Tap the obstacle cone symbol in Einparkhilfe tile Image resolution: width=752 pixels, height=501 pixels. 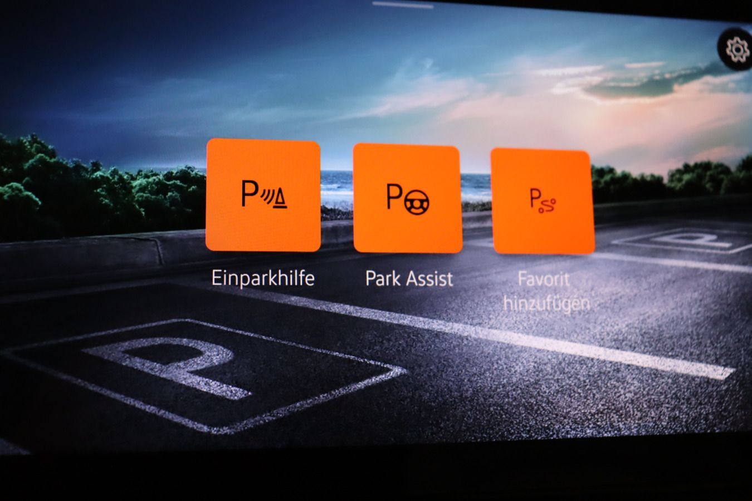coord(280,198)
